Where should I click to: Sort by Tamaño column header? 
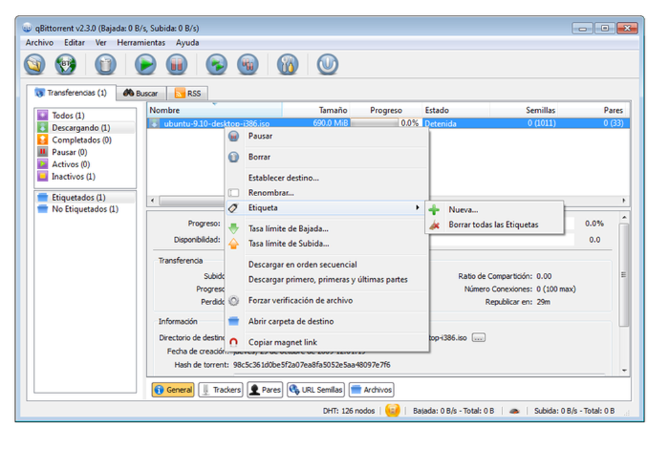(x=315, y=110)
